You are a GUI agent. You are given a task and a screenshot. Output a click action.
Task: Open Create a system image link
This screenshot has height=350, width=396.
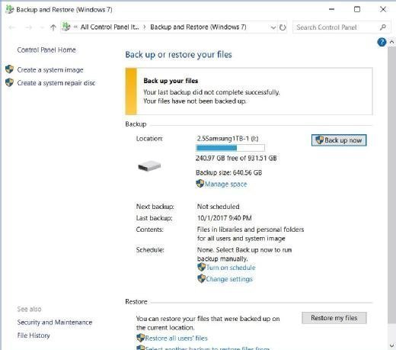[x=50, y=69]
